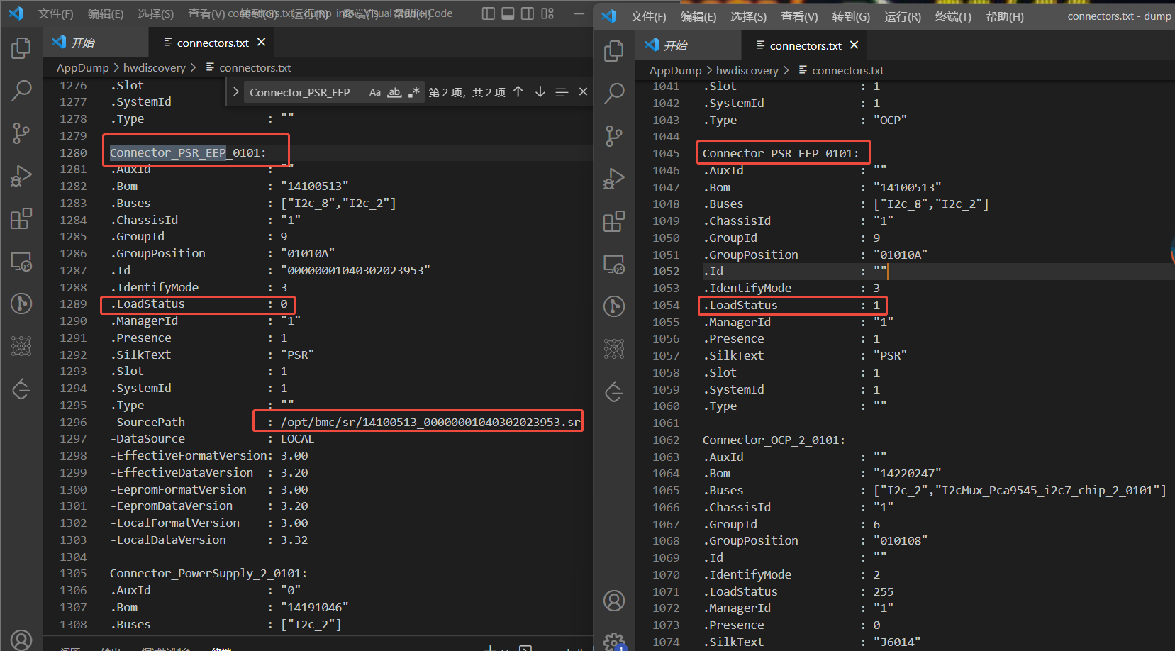Image resolution: width=1175 pixels, height=651 pixels.
Task: Go to next match in find widget
Action: pos(540,92)
